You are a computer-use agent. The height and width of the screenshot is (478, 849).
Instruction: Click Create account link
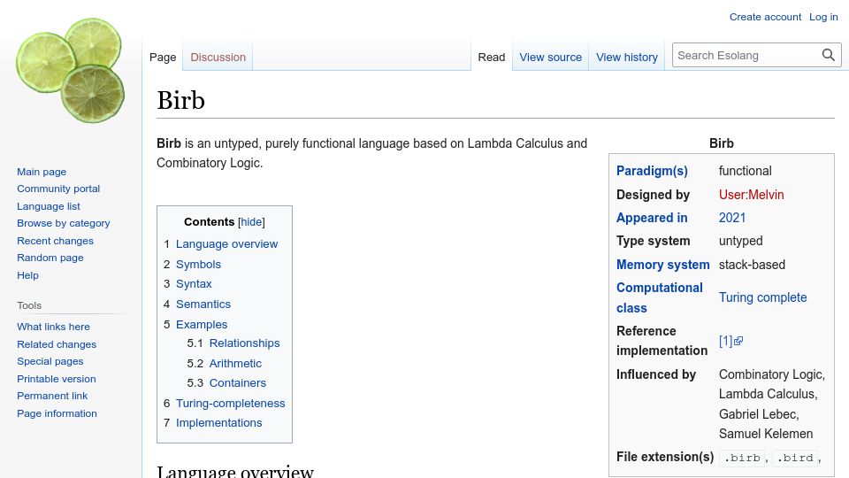(765, 17)
